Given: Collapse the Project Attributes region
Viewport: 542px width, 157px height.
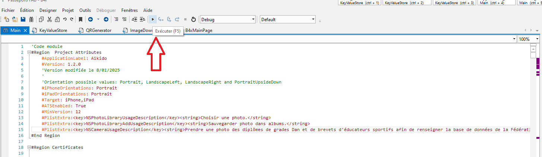Looking at the screenshot, I should 29,53.
